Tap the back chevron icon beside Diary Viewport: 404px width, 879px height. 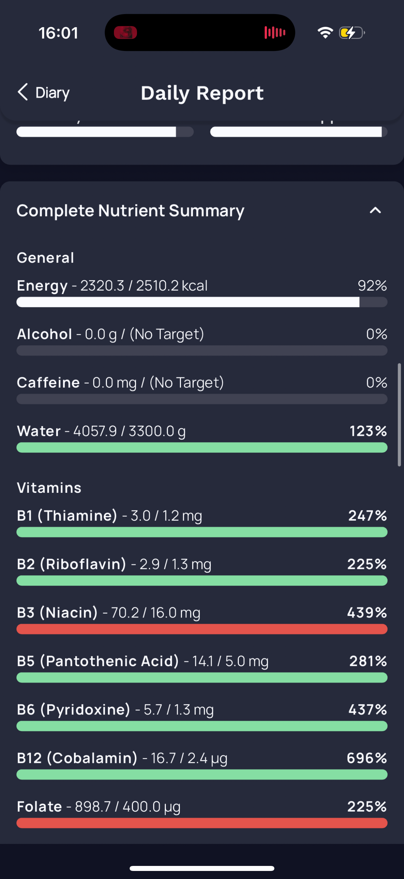[x=23, y=92]
